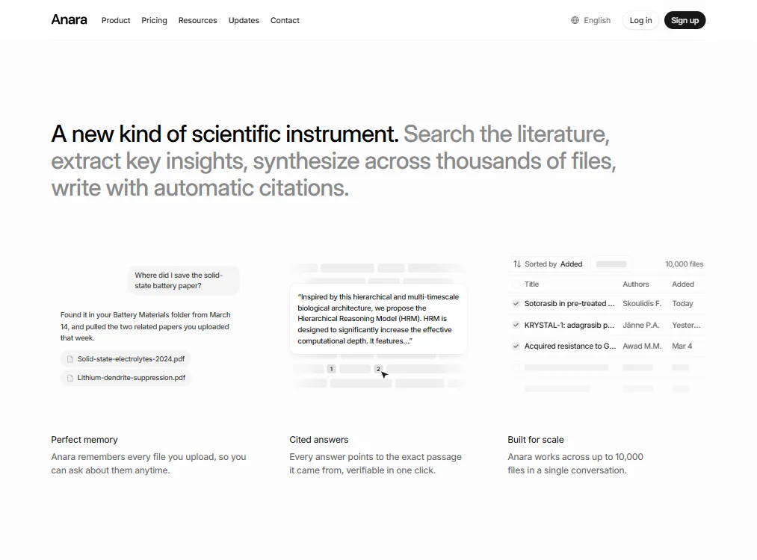Toggle checkbox for Sotorasib in pre-treated row

pos(516,303)
